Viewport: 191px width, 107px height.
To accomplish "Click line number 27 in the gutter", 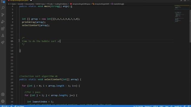I will tap(12, 79).
